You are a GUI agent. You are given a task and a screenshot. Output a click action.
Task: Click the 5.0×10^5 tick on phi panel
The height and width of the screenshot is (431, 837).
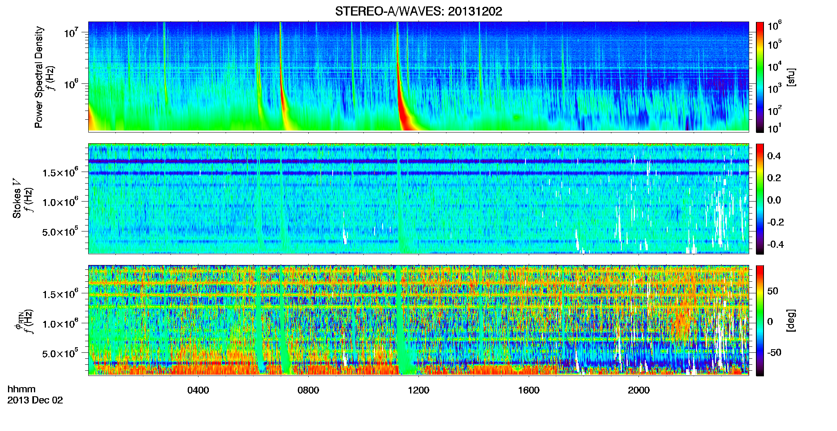pos(60,353)
